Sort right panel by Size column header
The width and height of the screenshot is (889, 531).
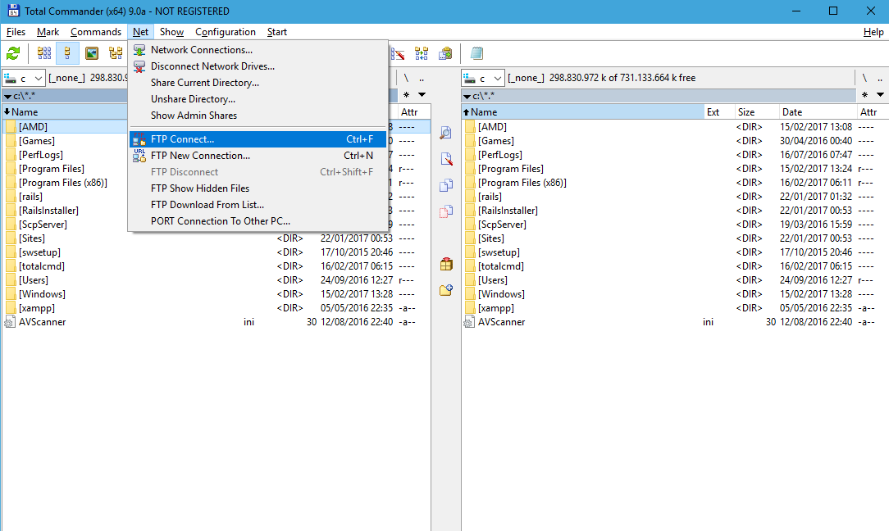(x=756, y=112)
